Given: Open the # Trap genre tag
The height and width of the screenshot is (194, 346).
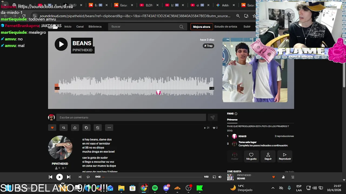Looking at the screenshot, I should tap(208, 46).
